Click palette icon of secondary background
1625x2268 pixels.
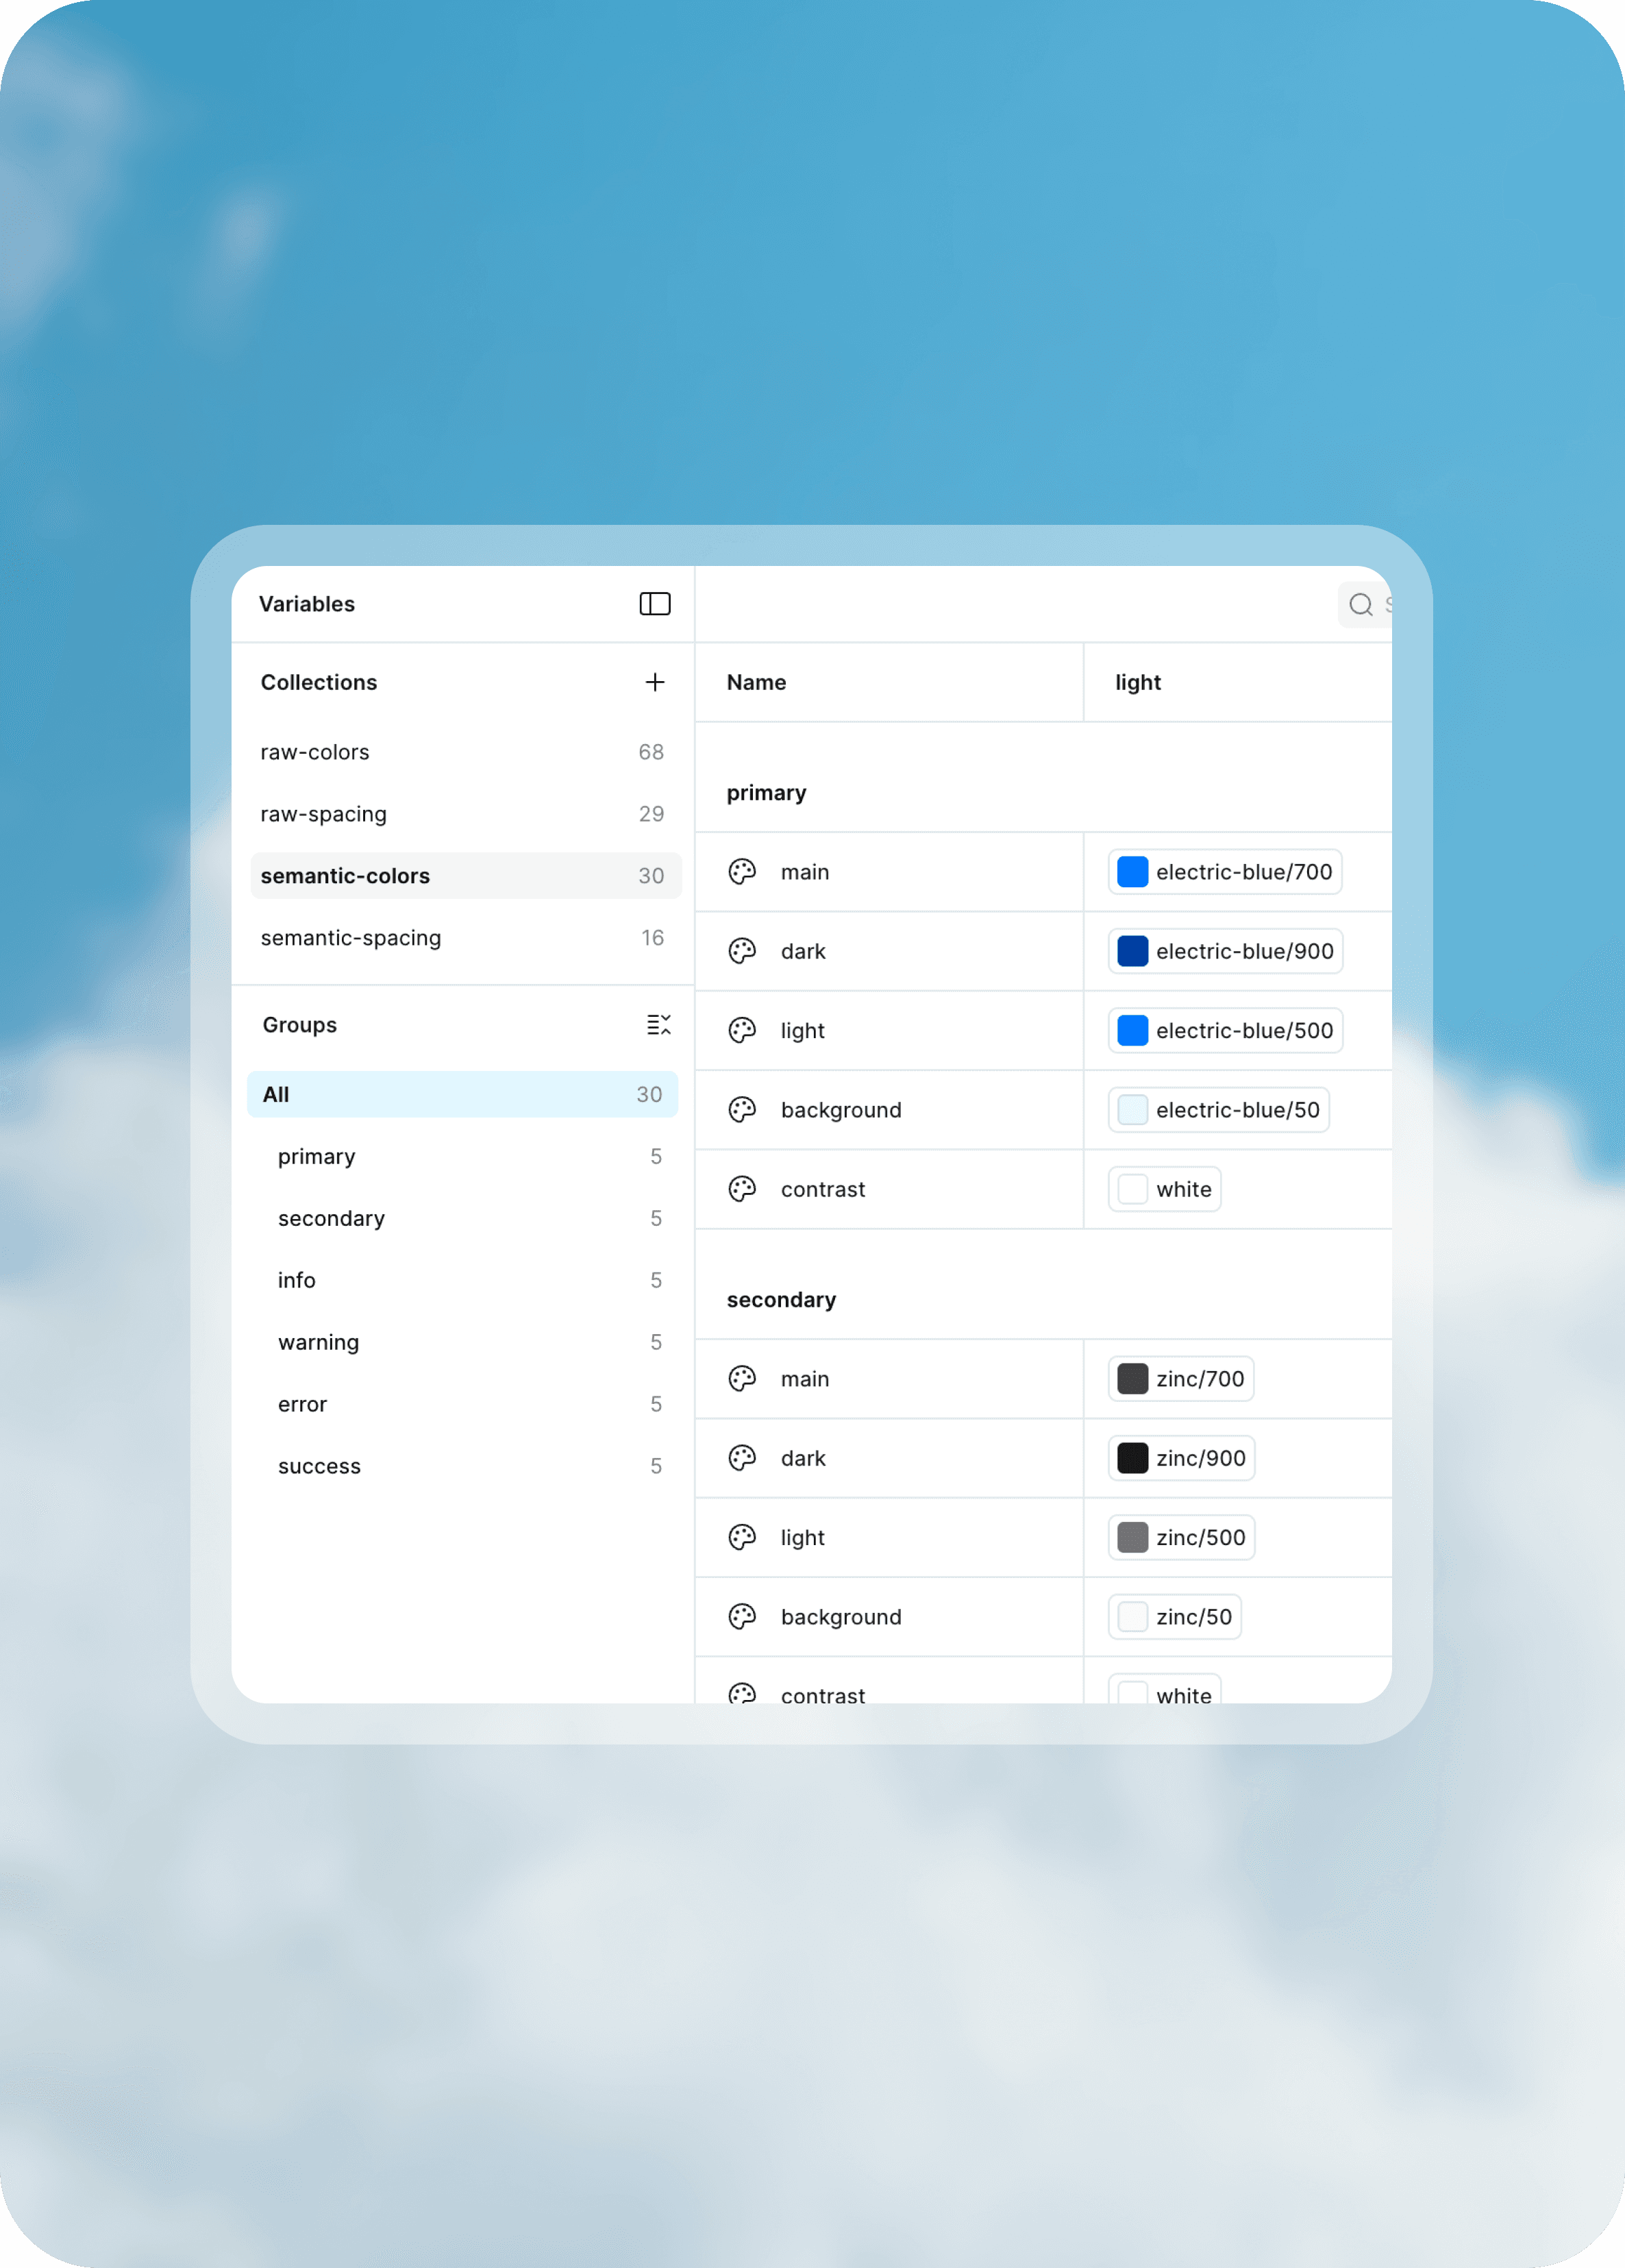[x=742, y=1616]
